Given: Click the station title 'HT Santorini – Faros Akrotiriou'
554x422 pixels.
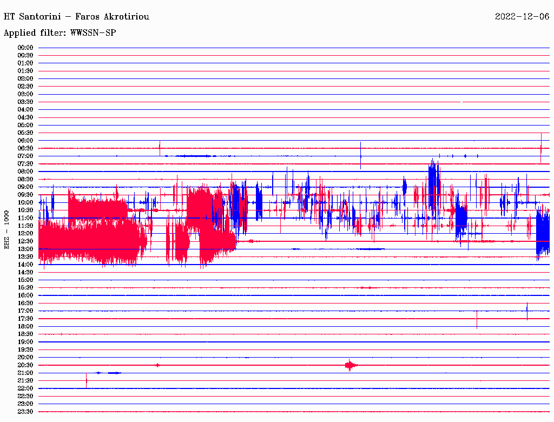Looking at the screenshot, I should point(76,17).
